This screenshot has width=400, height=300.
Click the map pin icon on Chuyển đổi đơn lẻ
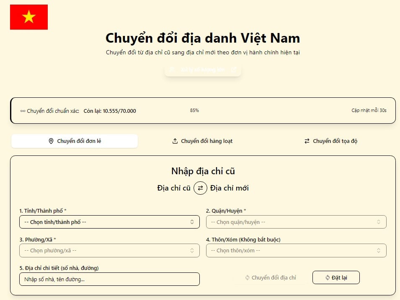click(x=51, y=141)
